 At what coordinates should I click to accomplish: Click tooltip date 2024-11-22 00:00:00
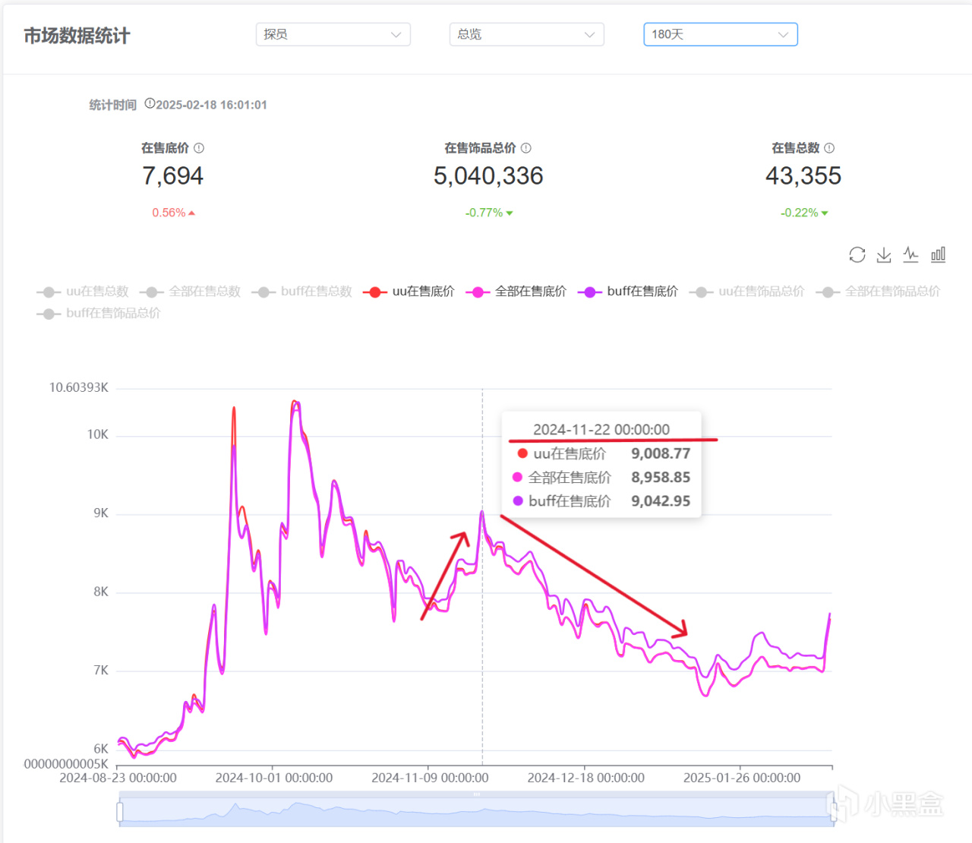click(x=601, y=430)
